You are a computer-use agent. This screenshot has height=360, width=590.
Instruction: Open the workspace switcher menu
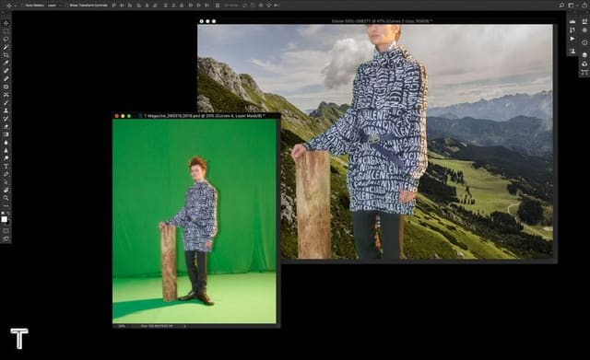[x=572, y=5]
